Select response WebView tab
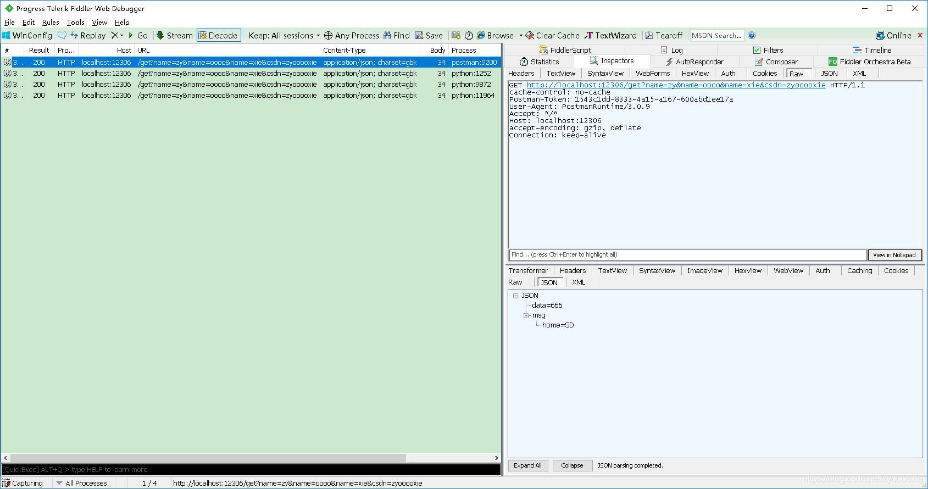The height and width of the screenshot is (489, 928). [x=788, y=270]
